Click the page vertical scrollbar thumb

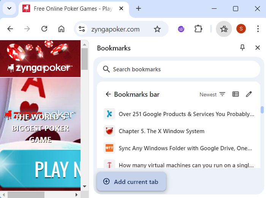coord(84,59)
